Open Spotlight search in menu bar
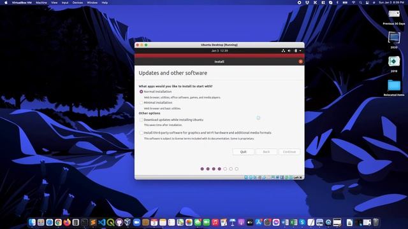 [360, 3]
